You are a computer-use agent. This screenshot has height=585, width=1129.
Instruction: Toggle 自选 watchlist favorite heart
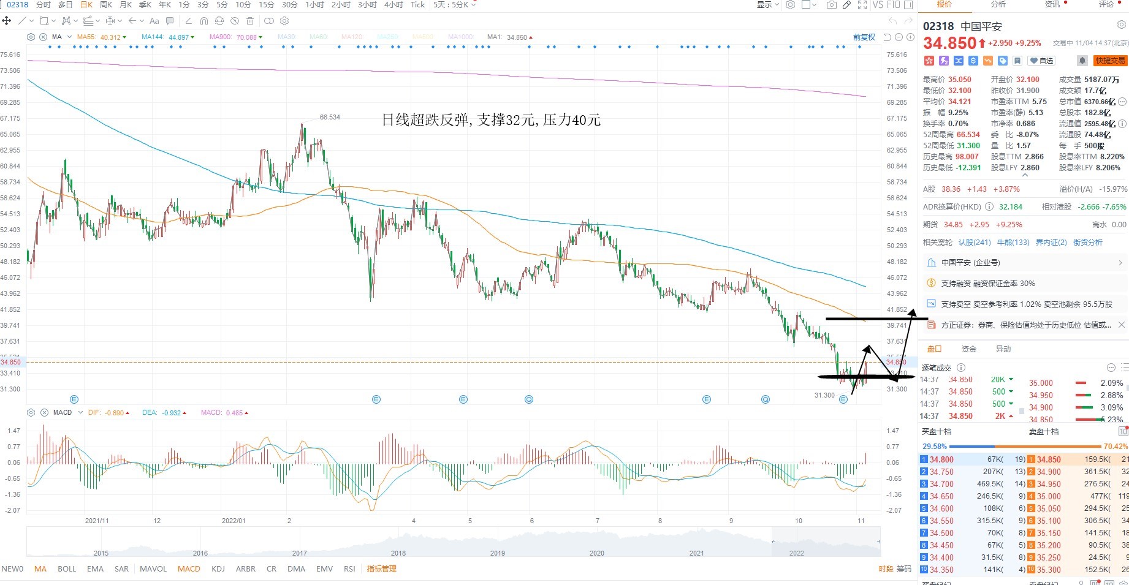tap(1041, 61)
